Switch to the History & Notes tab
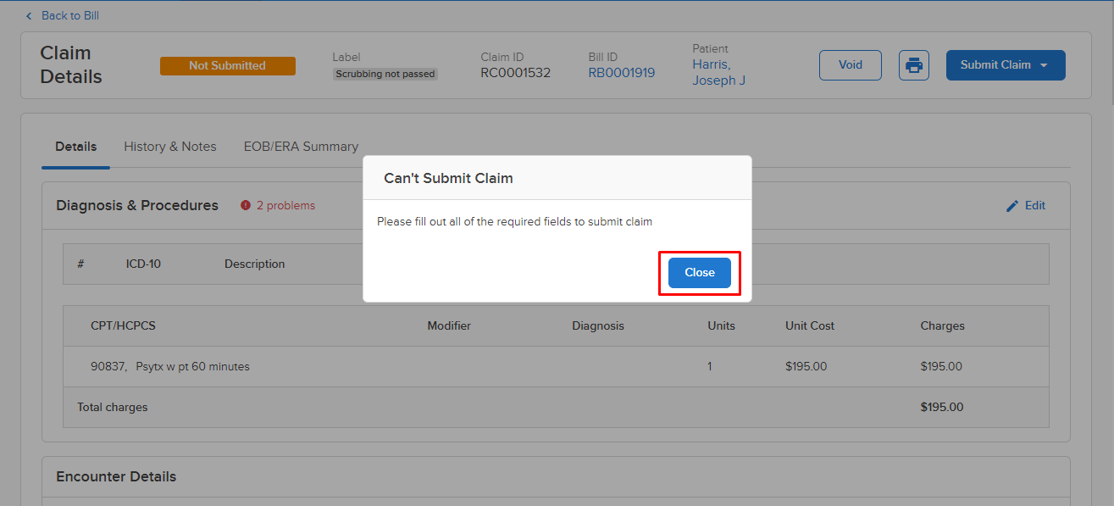This screenshot has height=506, width=1114. click(x=170, y=146)
